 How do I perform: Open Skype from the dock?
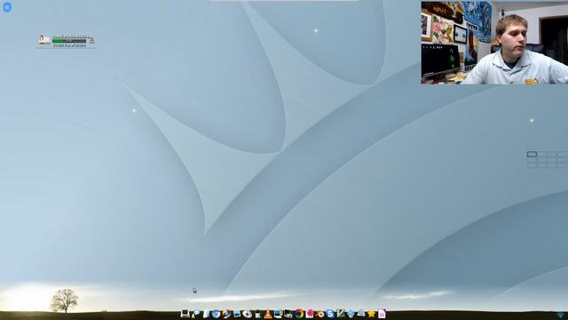pyautogui.click(x=330, y=314)
